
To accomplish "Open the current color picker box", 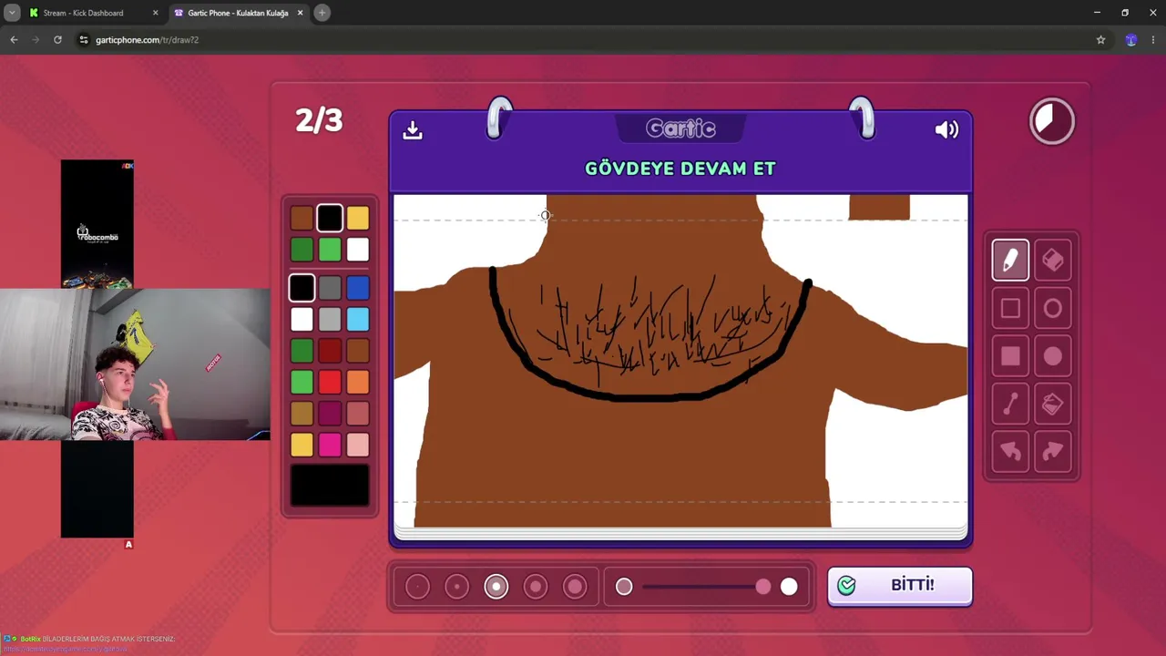I will coord(330,484).
